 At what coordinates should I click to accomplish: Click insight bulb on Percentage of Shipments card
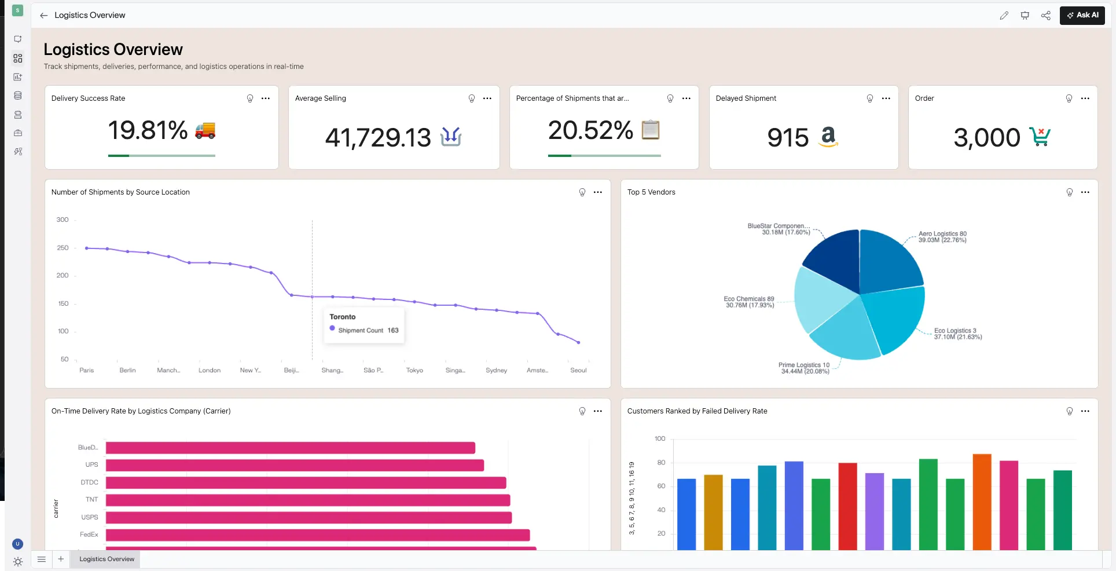(670, 98)
